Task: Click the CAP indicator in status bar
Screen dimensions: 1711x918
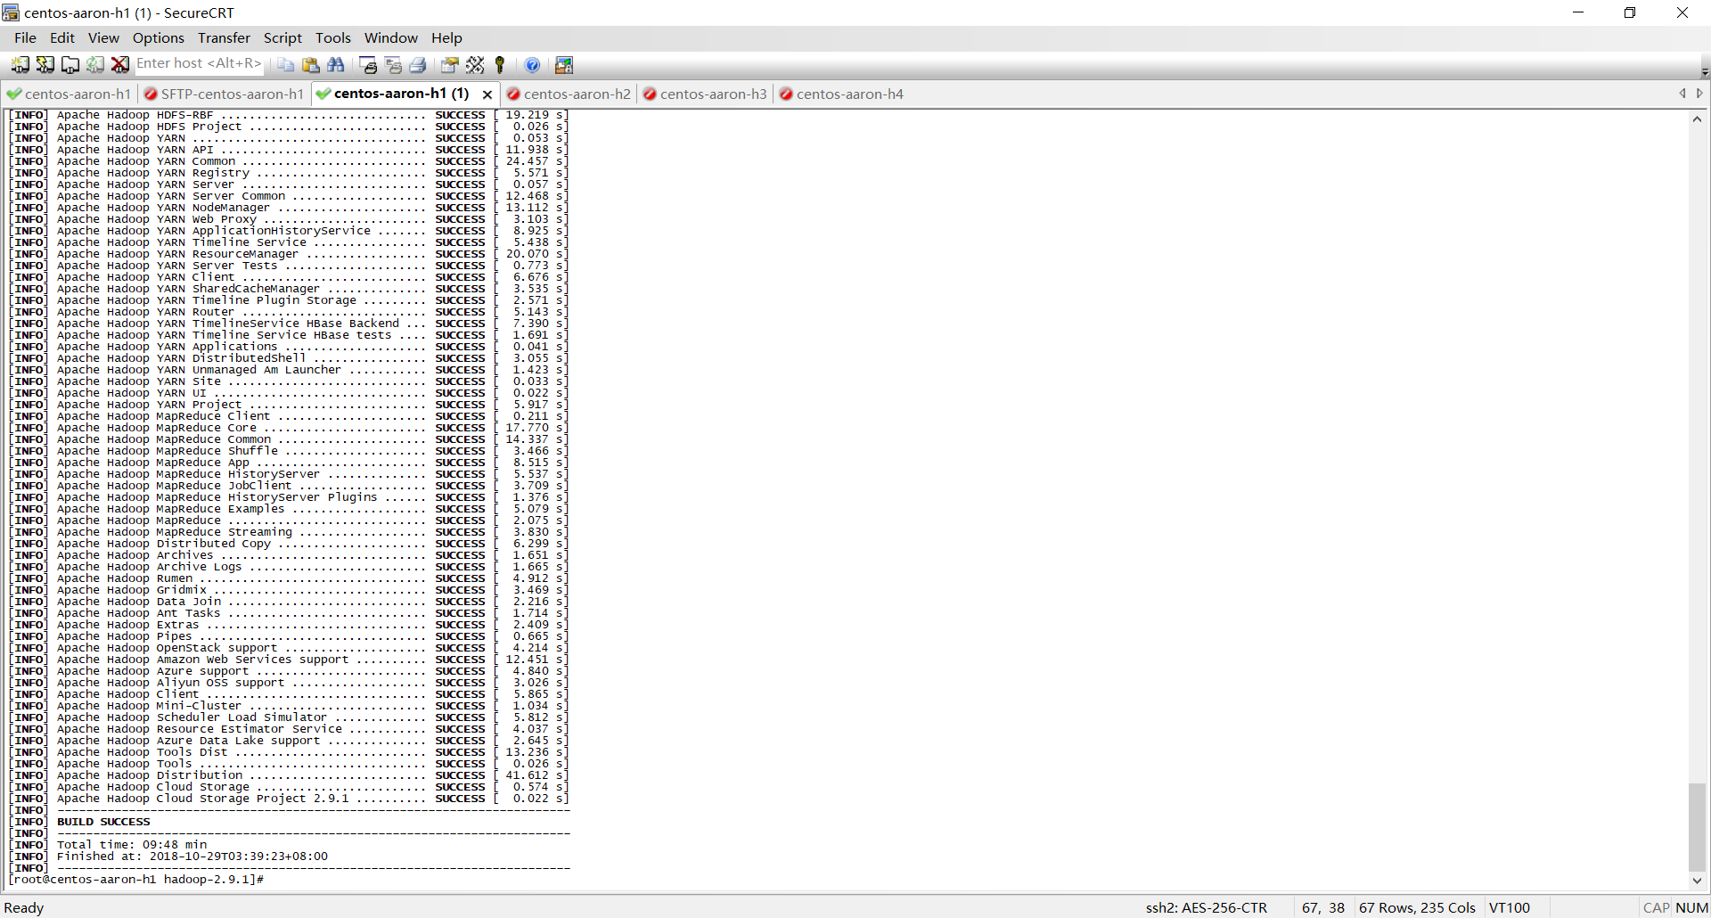Action: 1656,907
